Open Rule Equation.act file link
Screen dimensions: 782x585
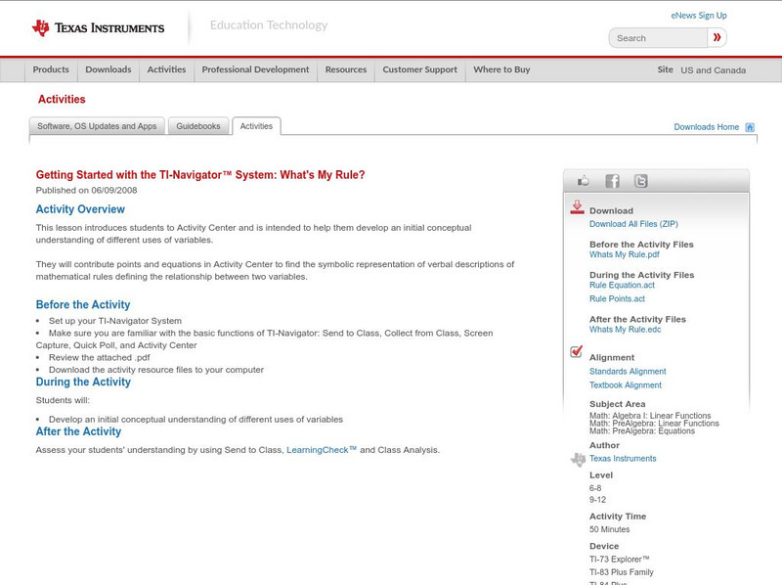(x=622, y=285)
